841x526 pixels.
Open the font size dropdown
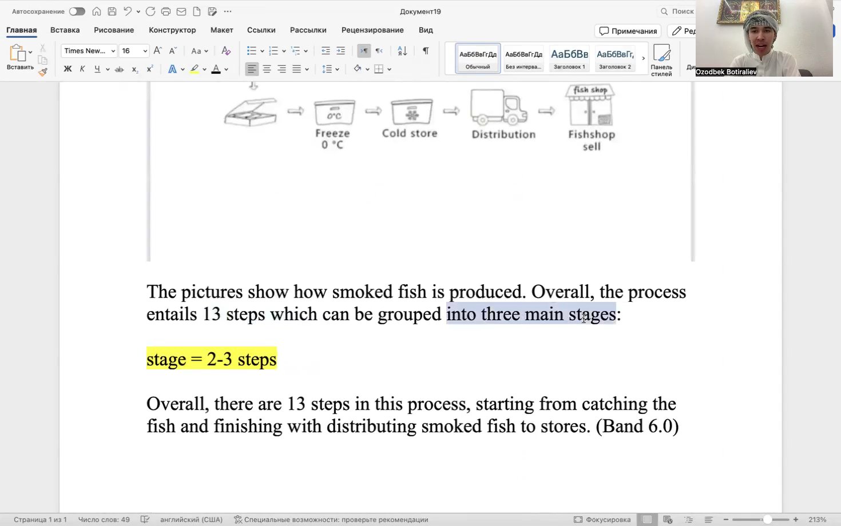(145, 51)
